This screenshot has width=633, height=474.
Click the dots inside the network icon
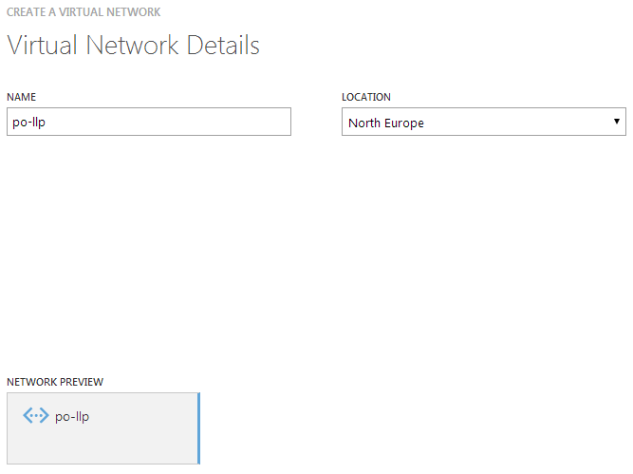pos(36,415)
